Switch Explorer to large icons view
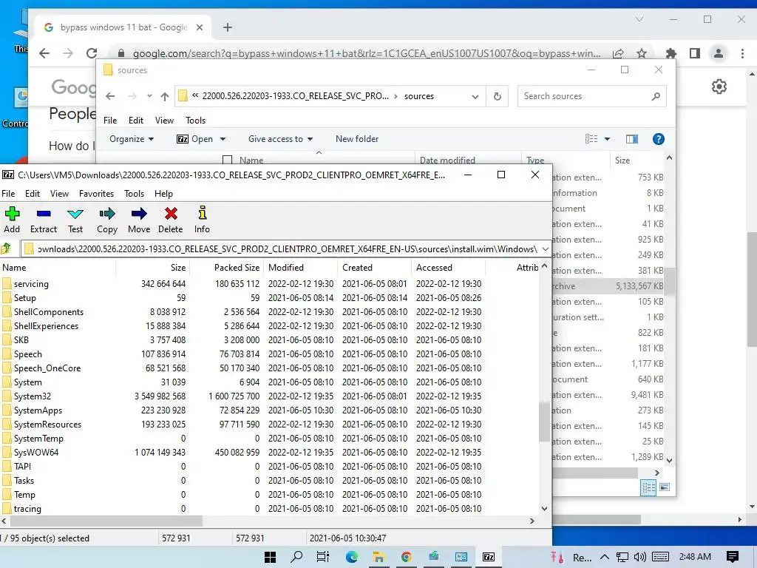757x568 pixels. (665, 487)
